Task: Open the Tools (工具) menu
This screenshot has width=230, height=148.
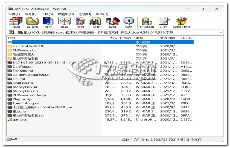Action: [47, 14]
